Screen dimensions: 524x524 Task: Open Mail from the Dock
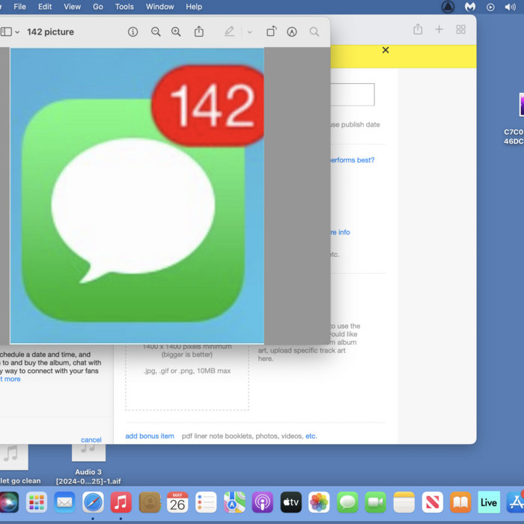click(64, 502)
